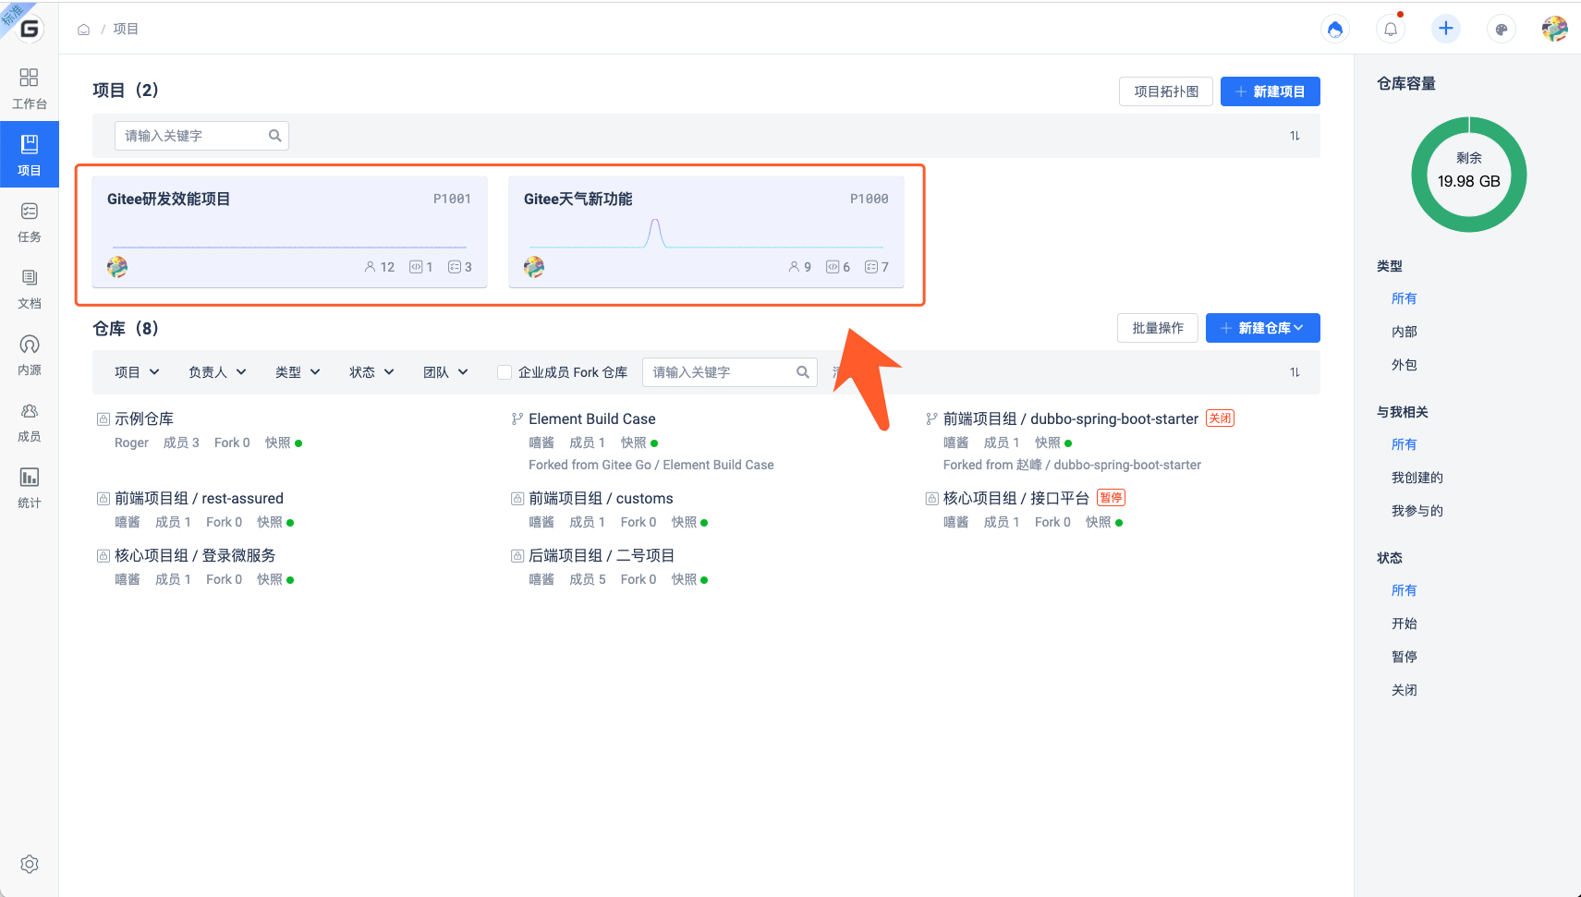The height and width of the screenshot is (897, 1581).
Task: Open 核心项目组 / 接口平台 repository
Action: click(1015, 499)
